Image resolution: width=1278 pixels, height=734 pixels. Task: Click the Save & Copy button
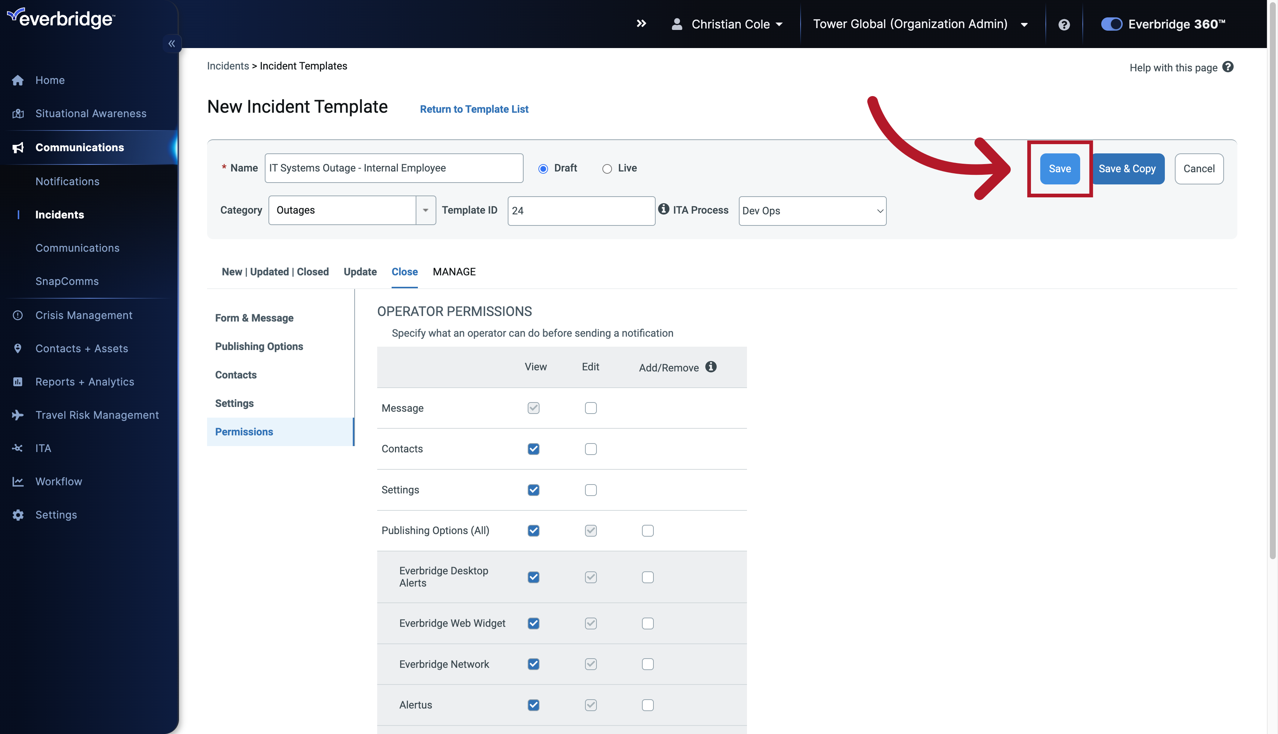(1128, 169)
